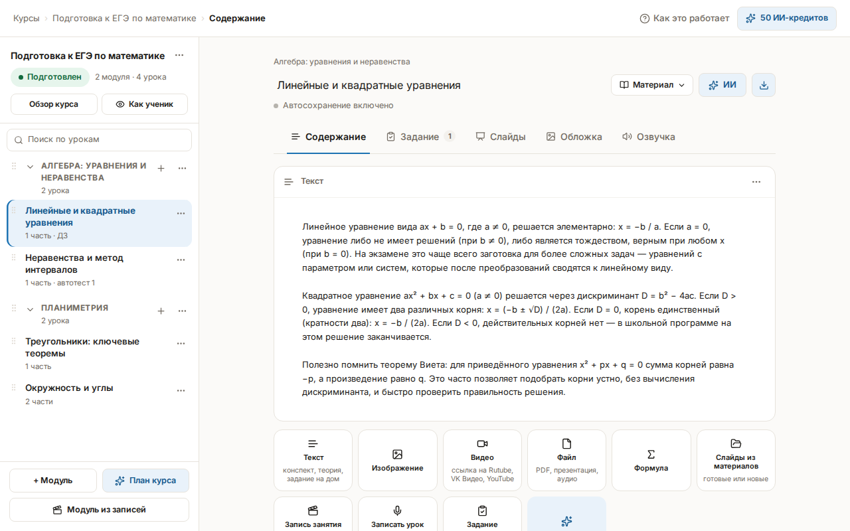Go to Курсы breadcrumb
This screenshot has height=531, width=850.
tap(27, 19)
